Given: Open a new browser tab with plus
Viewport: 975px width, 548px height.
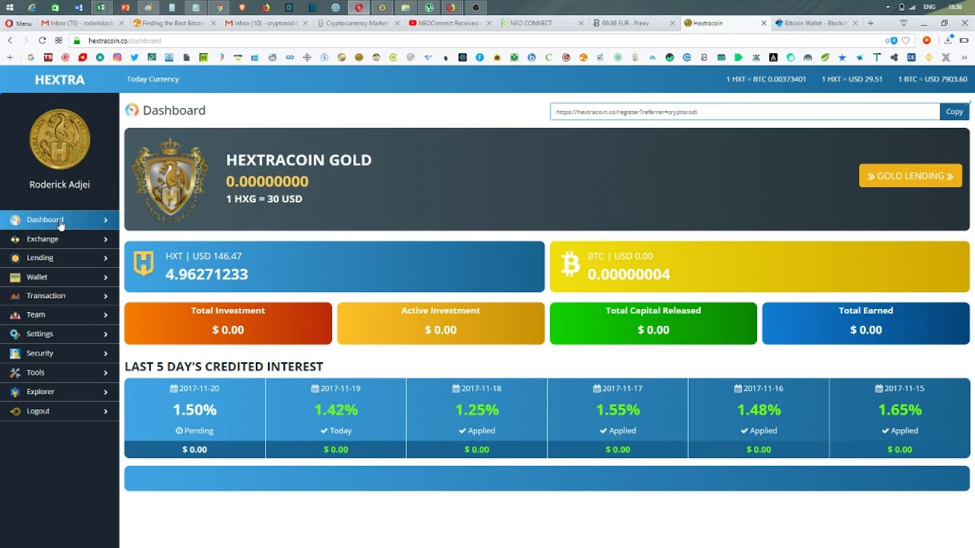Looking at the screenshot, I should [871, 24].
